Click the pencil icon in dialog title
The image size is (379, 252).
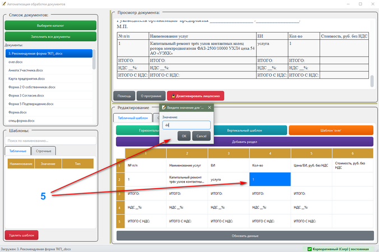coord(164,108)
